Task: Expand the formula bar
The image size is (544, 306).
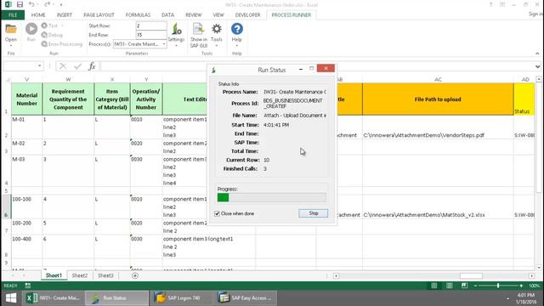Action: click(x=537, y=66)
